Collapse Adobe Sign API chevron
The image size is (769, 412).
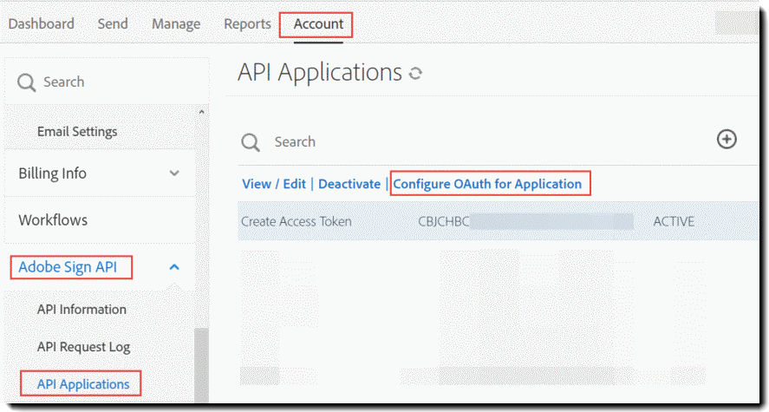click(x=174, y=267)
